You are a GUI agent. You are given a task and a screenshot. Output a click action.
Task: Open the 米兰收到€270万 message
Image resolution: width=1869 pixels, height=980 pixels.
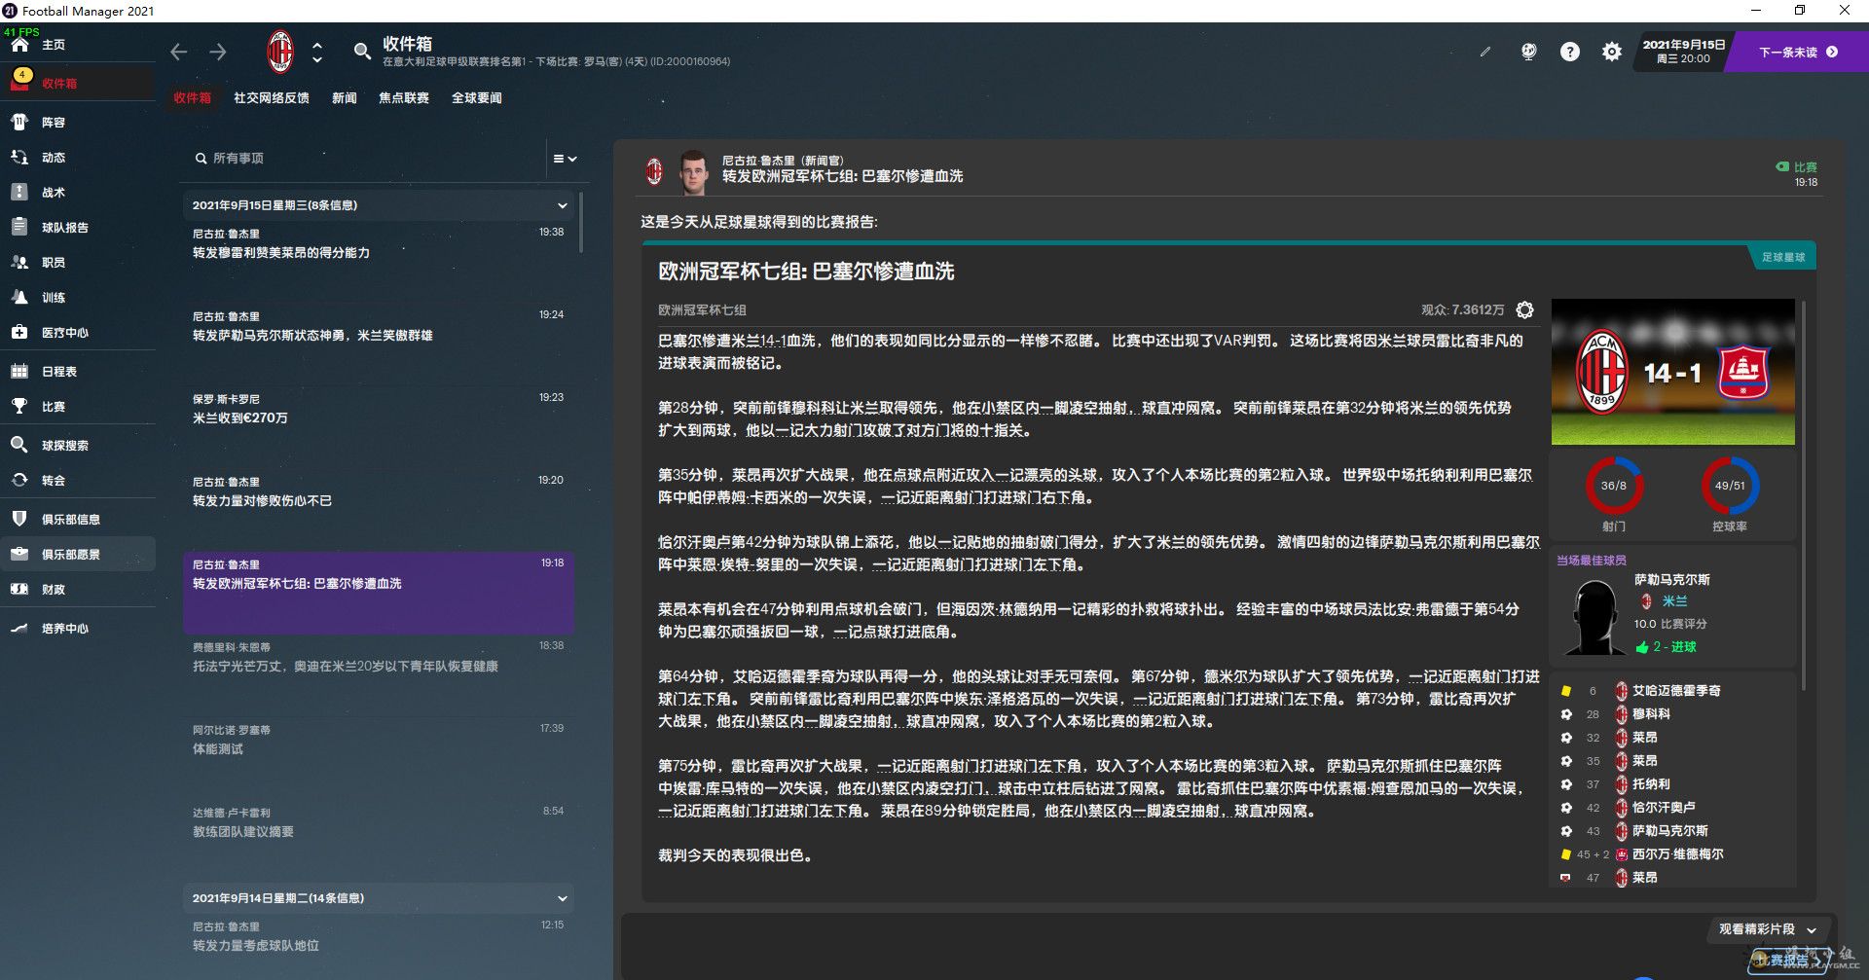tap(378, 410)
